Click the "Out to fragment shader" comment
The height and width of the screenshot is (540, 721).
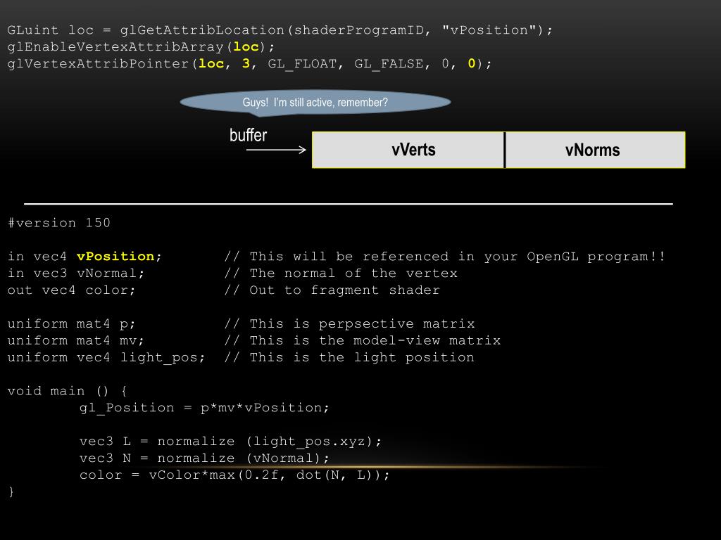click(x=344, y=290)
